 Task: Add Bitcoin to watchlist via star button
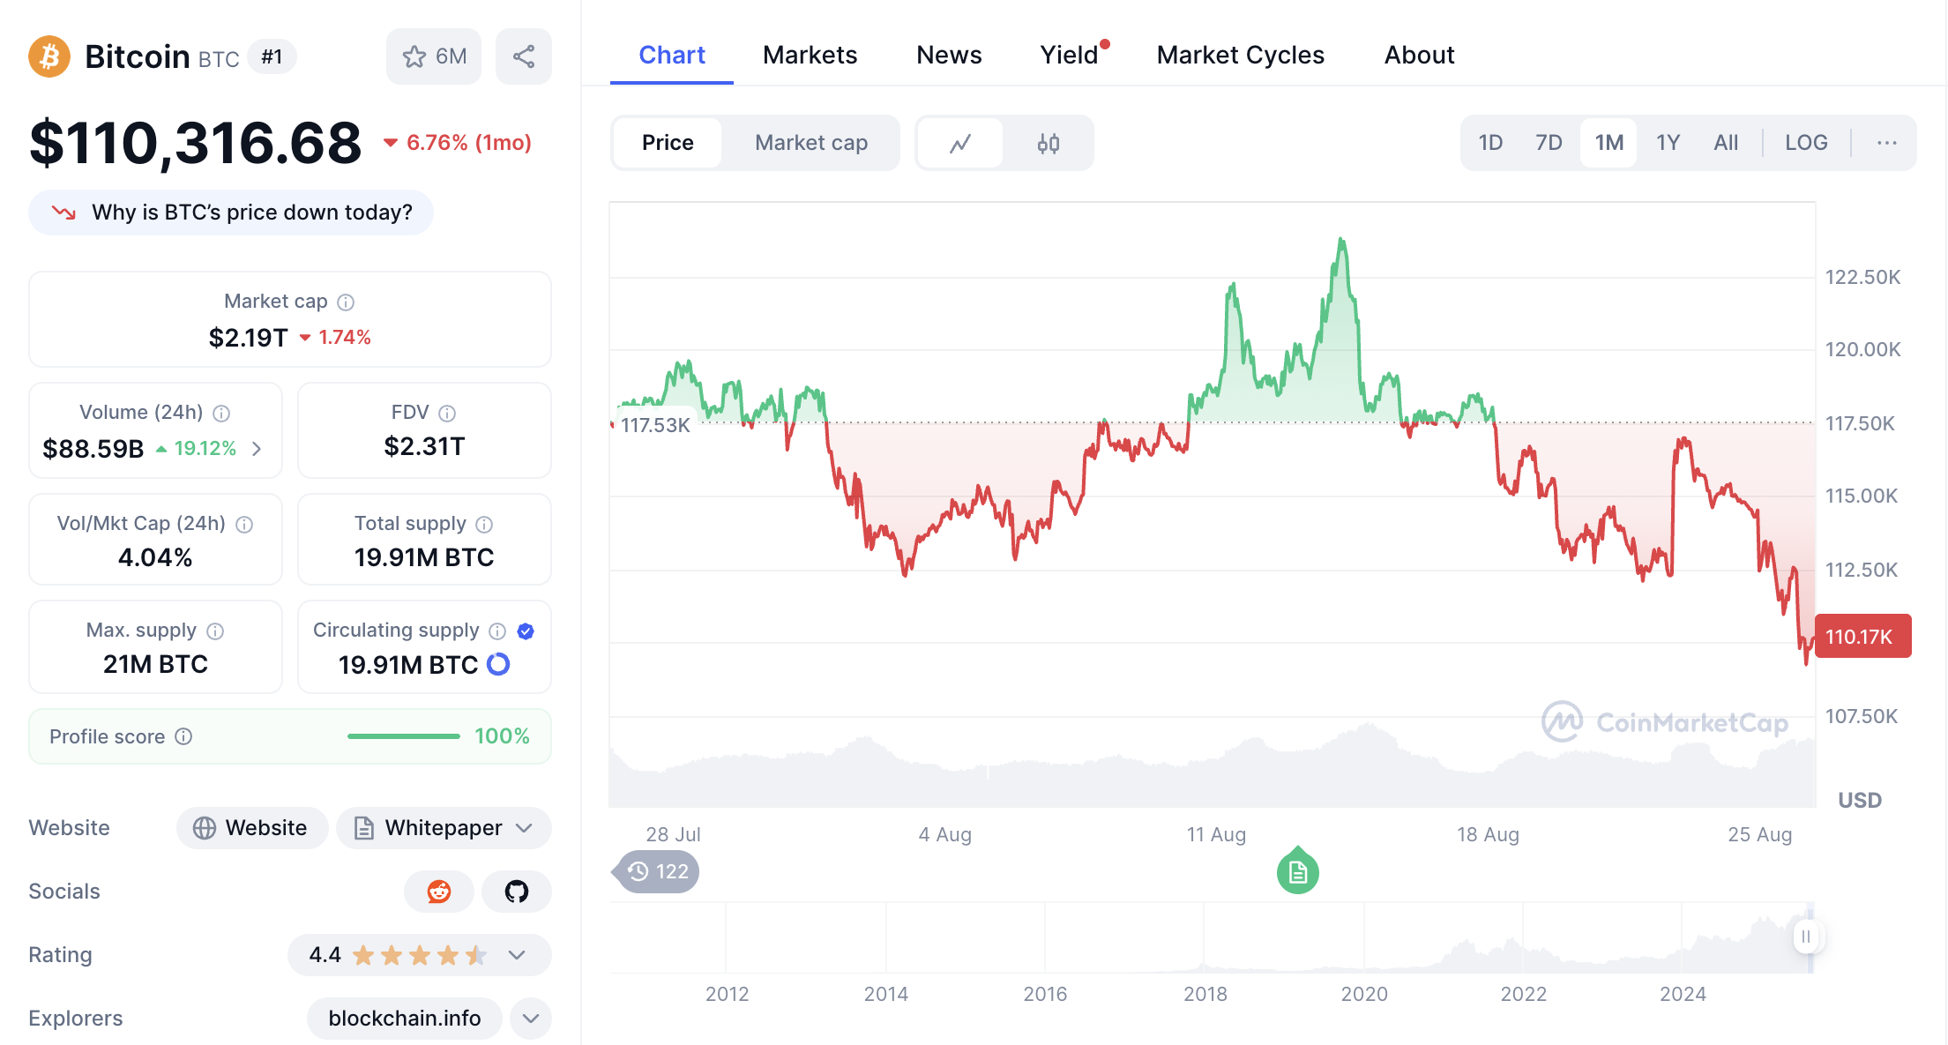tap(434, 56)
